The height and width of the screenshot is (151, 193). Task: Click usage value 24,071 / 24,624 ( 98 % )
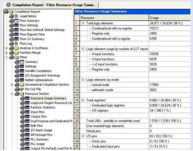[166, 23]
